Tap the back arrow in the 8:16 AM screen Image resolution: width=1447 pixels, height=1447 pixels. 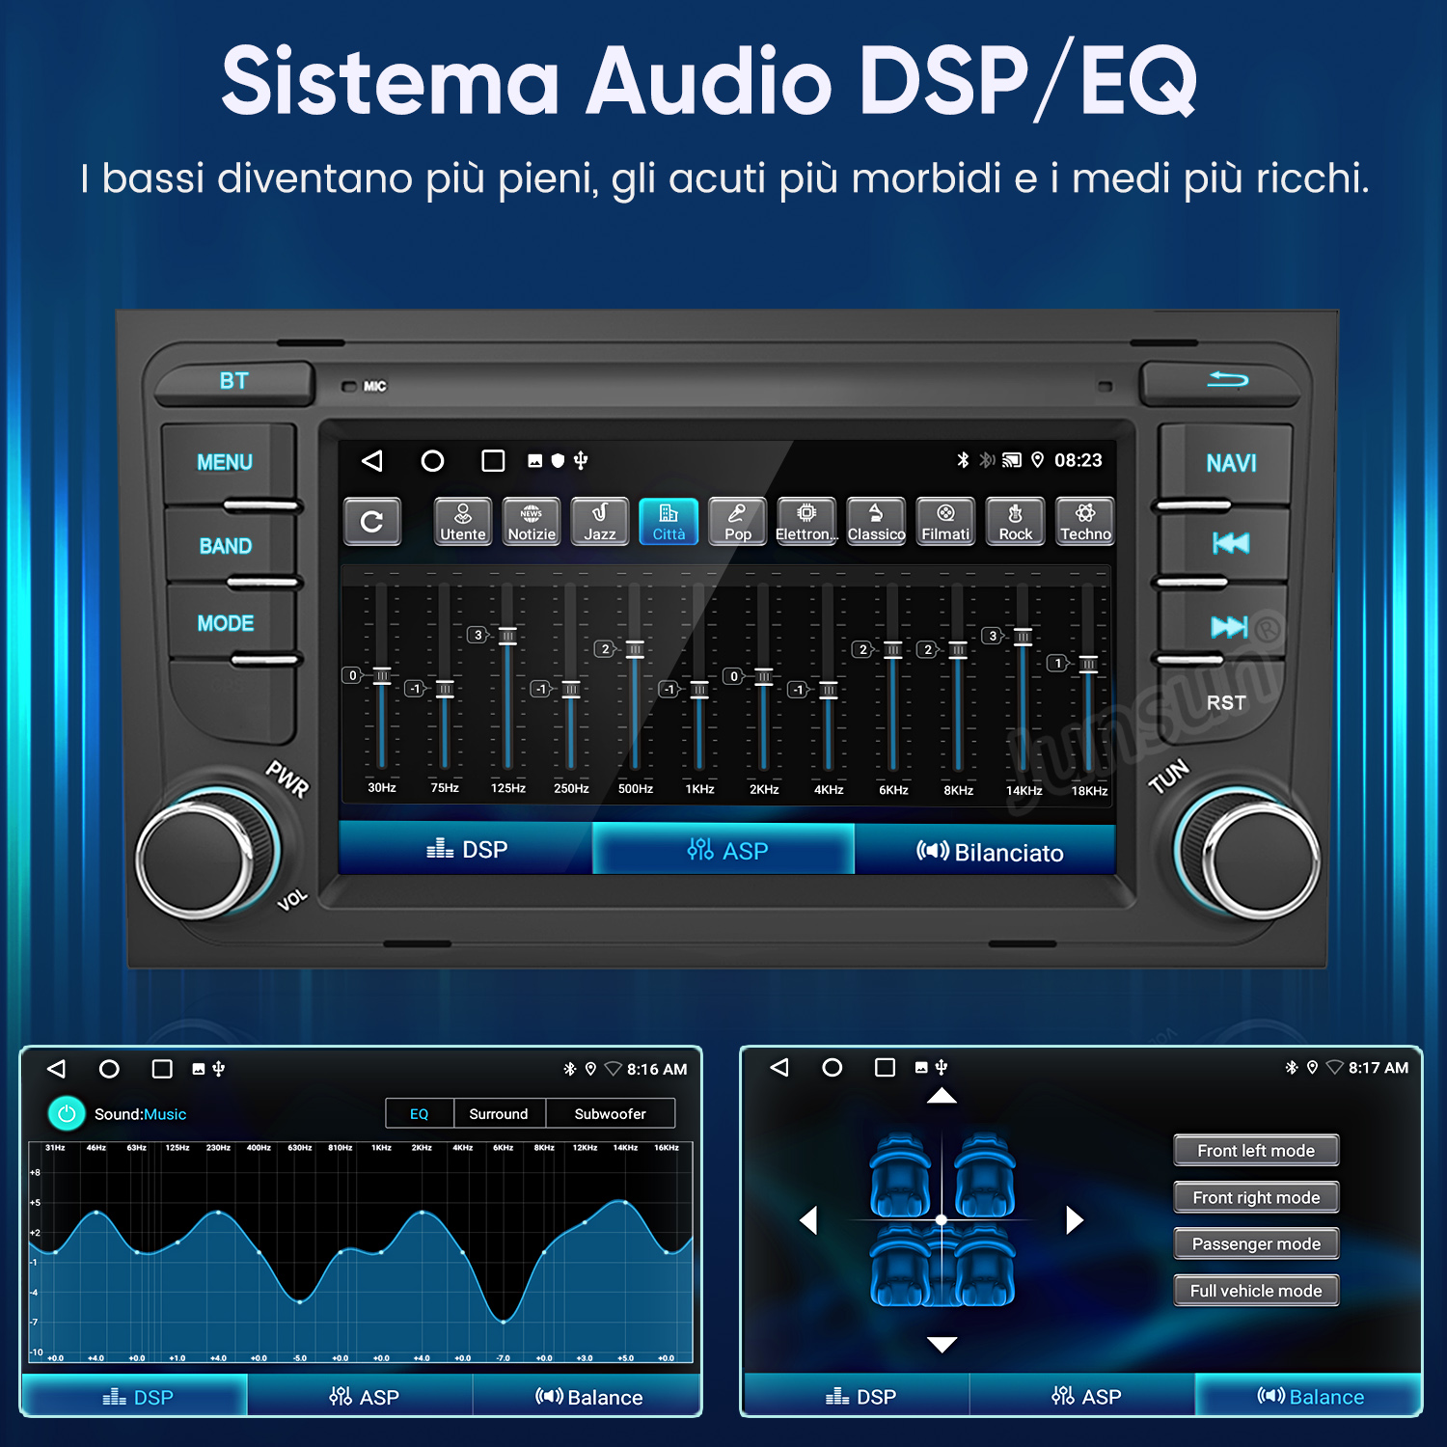click(56, 1069)
